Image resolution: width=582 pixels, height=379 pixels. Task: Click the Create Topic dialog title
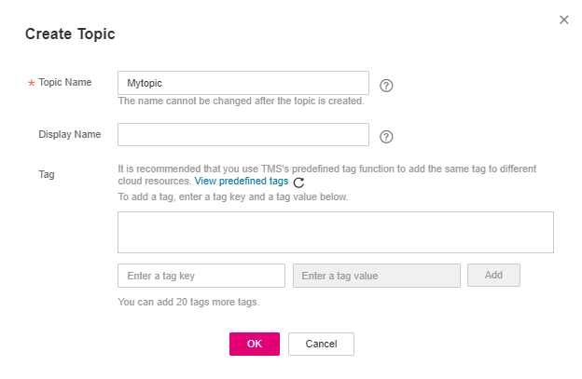tap(70, 34)
